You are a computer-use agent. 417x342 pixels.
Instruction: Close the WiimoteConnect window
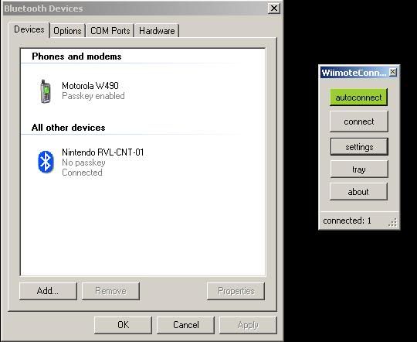(x=393, y=72)
